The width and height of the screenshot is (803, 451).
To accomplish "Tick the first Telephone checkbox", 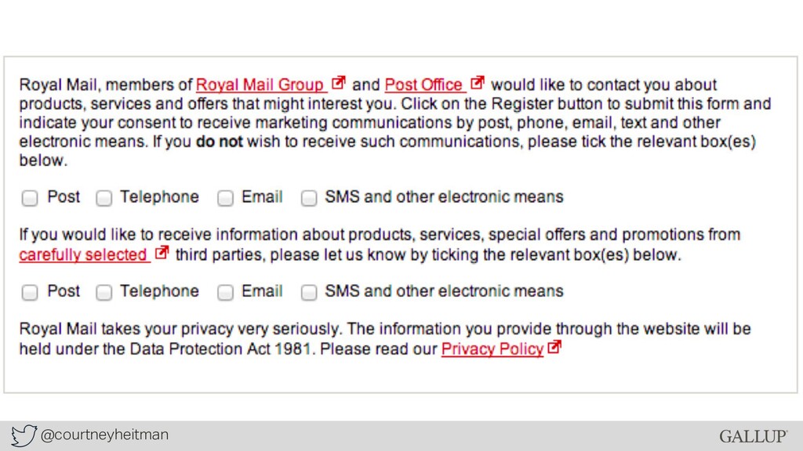I will (x=104, y=198).
